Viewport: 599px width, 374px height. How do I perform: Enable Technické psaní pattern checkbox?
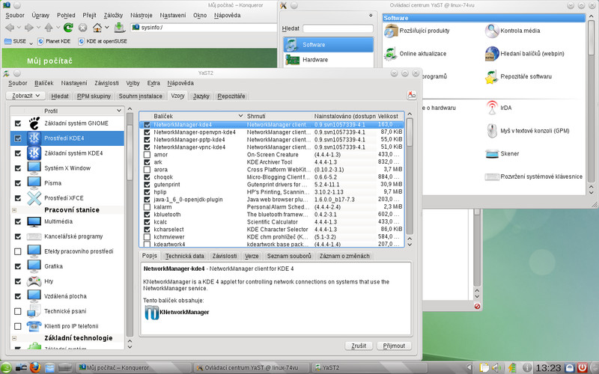point(17,311)
